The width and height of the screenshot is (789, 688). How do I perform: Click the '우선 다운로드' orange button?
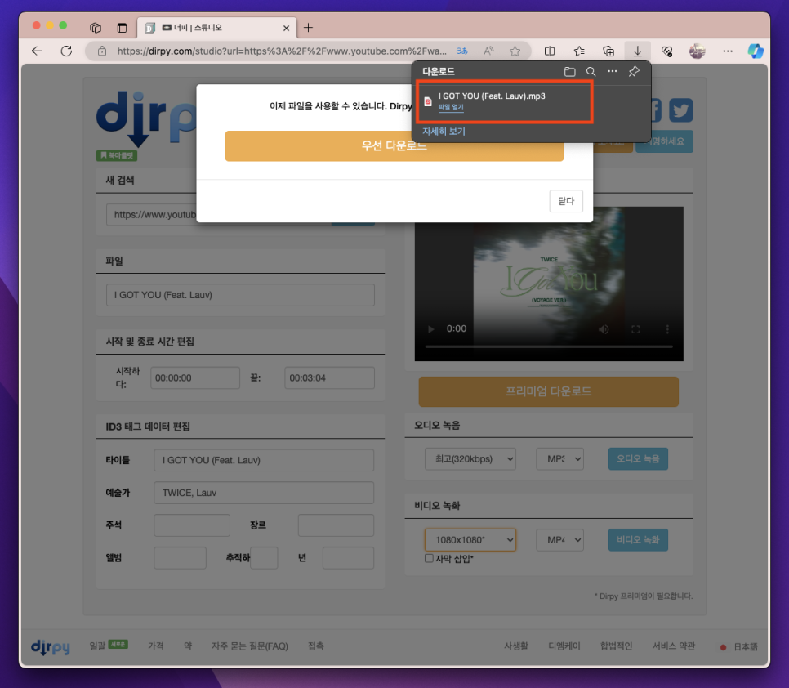(394, 146)
